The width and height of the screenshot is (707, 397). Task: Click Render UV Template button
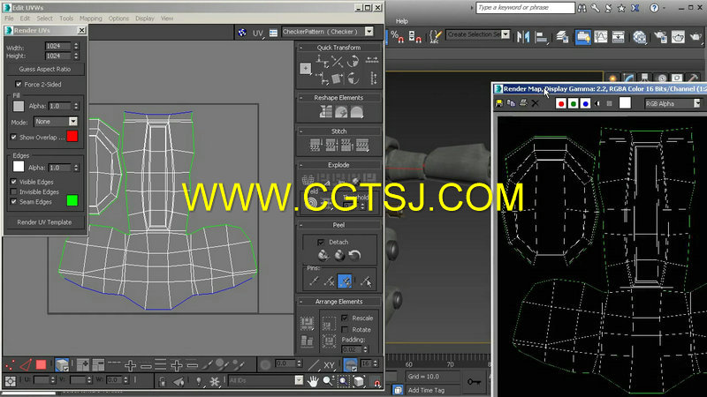pyautogui.click(x=45, y=222)
